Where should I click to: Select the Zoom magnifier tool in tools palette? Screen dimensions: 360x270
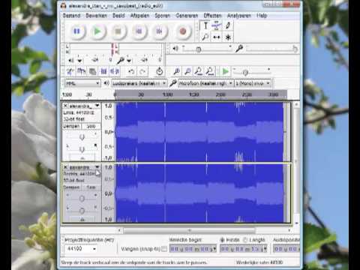click(205, 37)
